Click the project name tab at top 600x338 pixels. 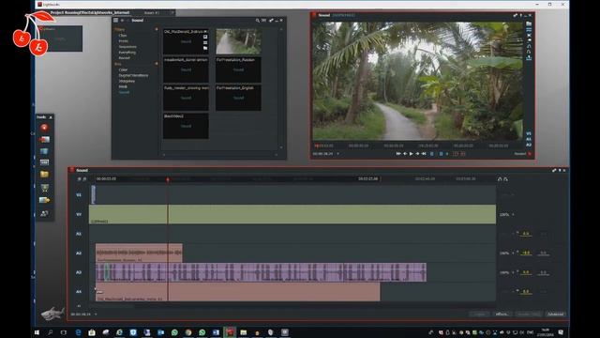90,12
